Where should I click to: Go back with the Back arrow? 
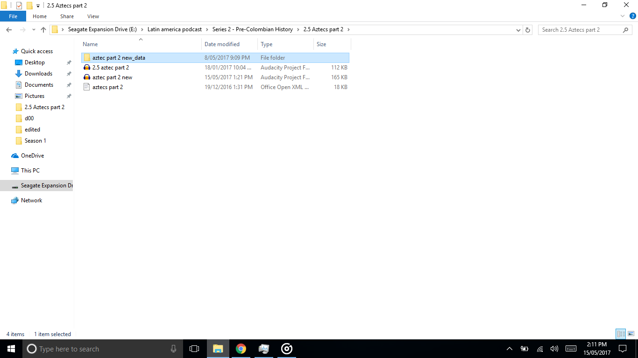pyautogui.click(x=9, y=29)
